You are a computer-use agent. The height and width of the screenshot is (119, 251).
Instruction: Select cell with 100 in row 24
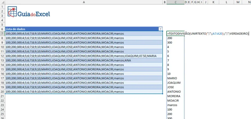coord(175,110)
